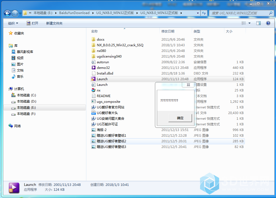276x198 pixels.
Task: Select 本地磁盘 (F:) drive
Action: pos(24,114)
